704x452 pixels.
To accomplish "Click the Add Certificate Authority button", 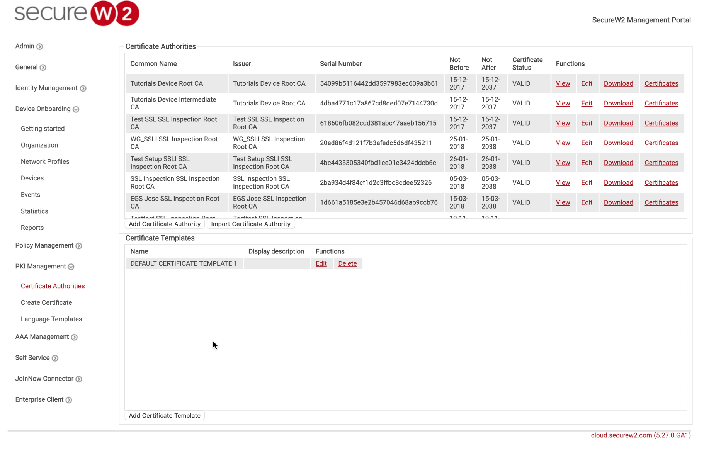I will point(164,224).
